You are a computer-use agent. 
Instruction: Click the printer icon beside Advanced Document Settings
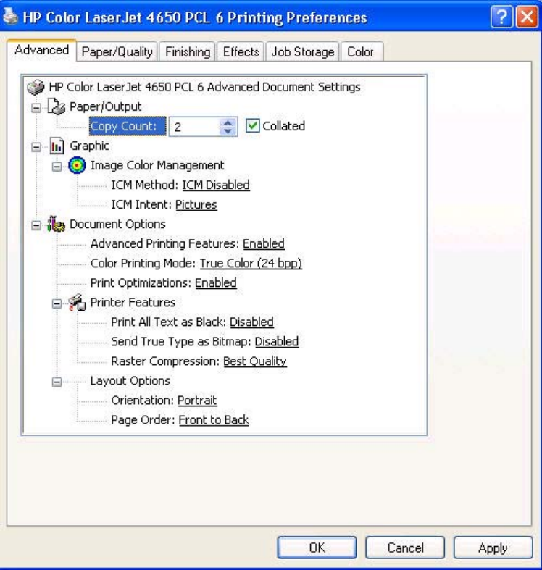pyautogui.click(x=36, y=87)
